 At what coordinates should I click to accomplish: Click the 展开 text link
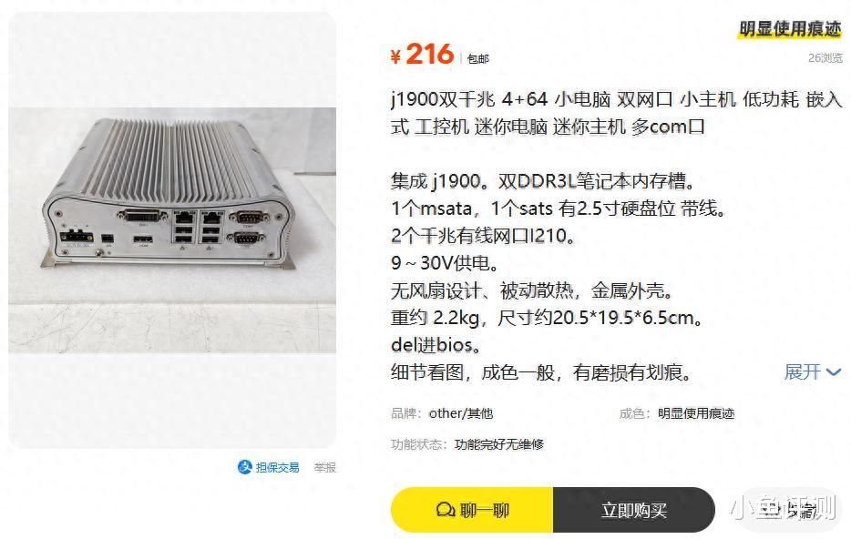pos(802,372)
